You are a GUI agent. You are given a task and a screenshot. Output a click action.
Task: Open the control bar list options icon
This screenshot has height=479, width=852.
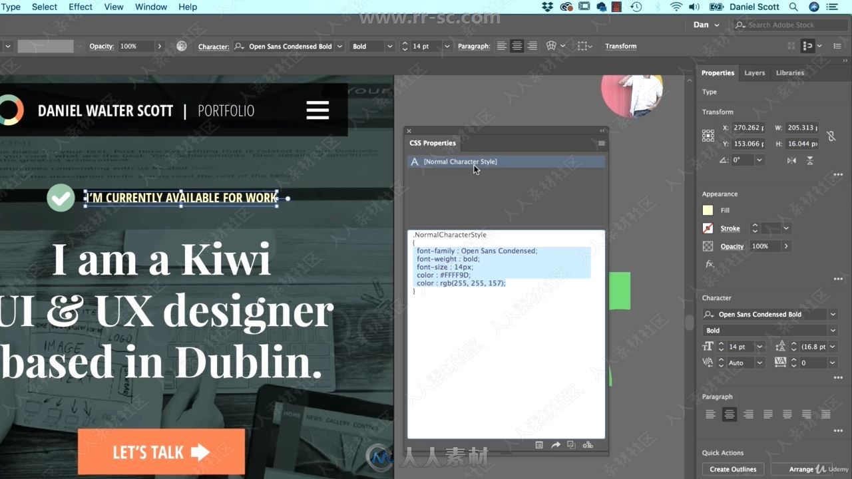coord(838,46)
